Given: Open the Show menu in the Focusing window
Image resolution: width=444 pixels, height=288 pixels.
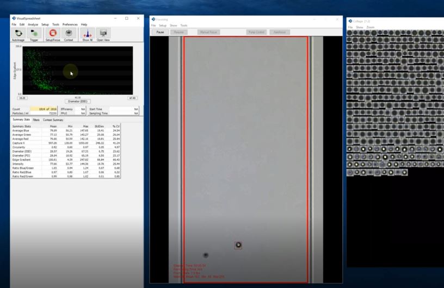Looking at the screenshot, I should click(173, 26).
